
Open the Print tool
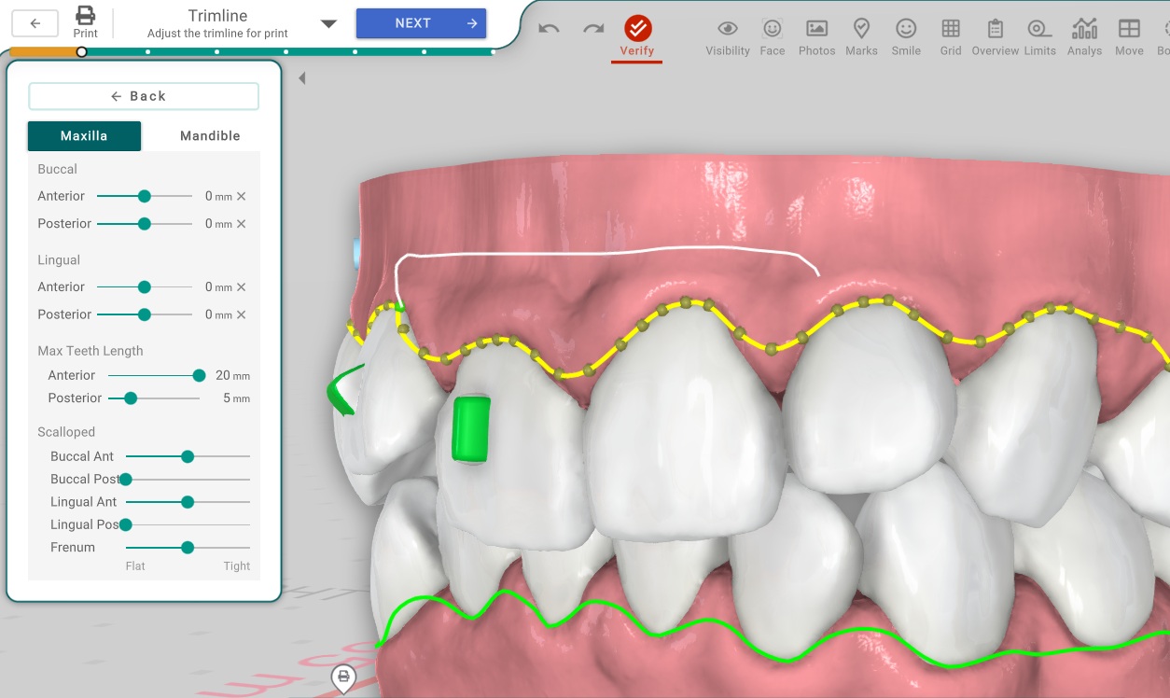(x=86, y=21)
